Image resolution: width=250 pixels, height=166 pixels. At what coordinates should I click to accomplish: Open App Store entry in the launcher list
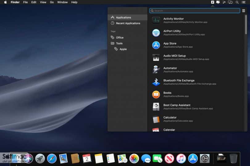pos(196,45)
